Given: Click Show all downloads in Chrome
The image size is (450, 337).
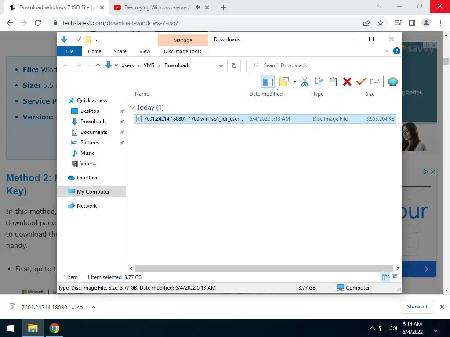Looking at the screenshot, I should tap(417, 307).
